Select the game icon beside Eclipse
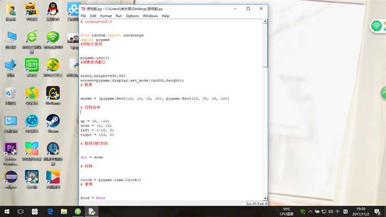The height and width of the screenshot is (217, 386). click(x=32, y=180)
